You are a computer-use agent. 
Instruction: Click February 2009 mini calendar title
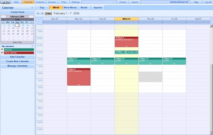click(17, 17)
